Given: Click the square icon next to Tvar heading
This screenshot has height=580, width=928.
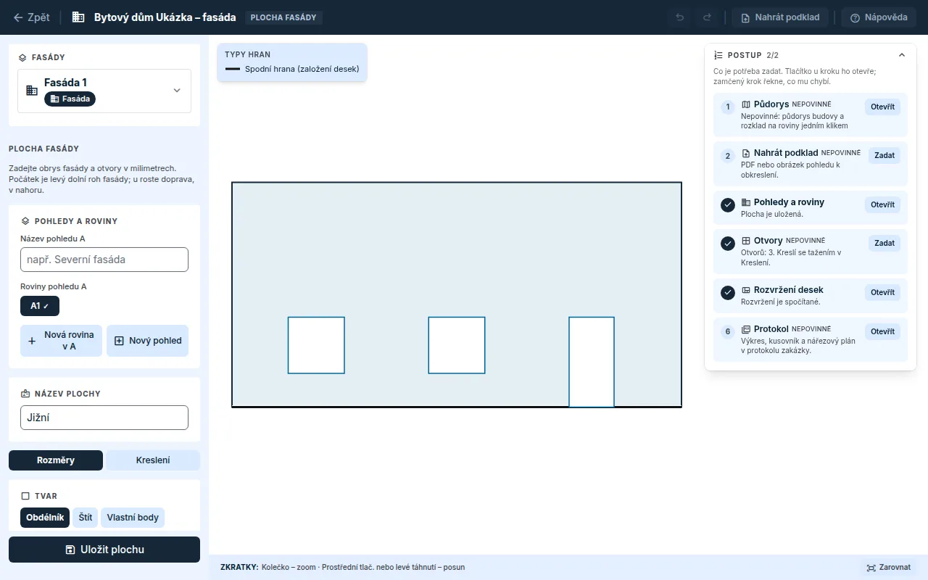Looking at the screenshot, I should 25,497.
